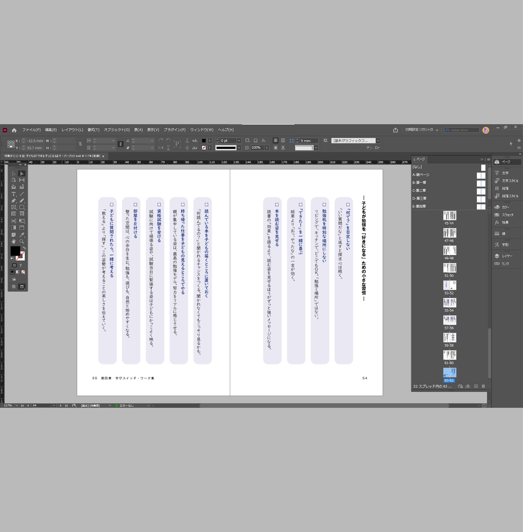Swap fill and stroke arrow
Viewport: 523px width, 532px height.
24,248
